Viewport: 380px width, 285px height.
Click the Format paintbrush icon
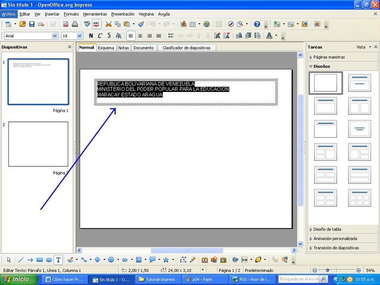tap(141, 24)
